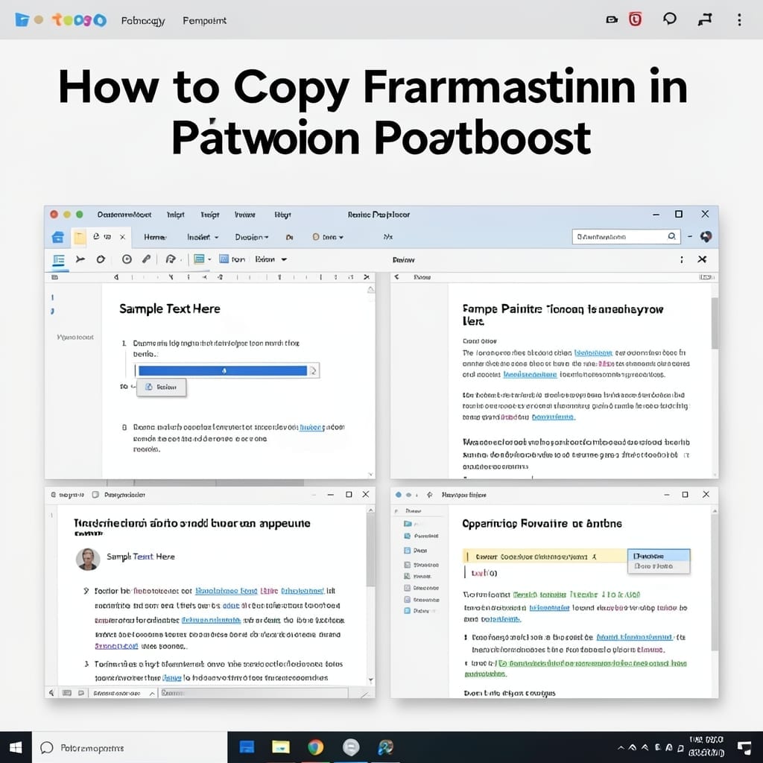Click the taskbar search box

[x=130, y=747]
